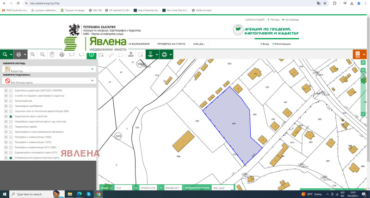This screenshot has height=198, width=370.
Task: Click the zoom in magnifier tool
Action: tap(32, 54)
